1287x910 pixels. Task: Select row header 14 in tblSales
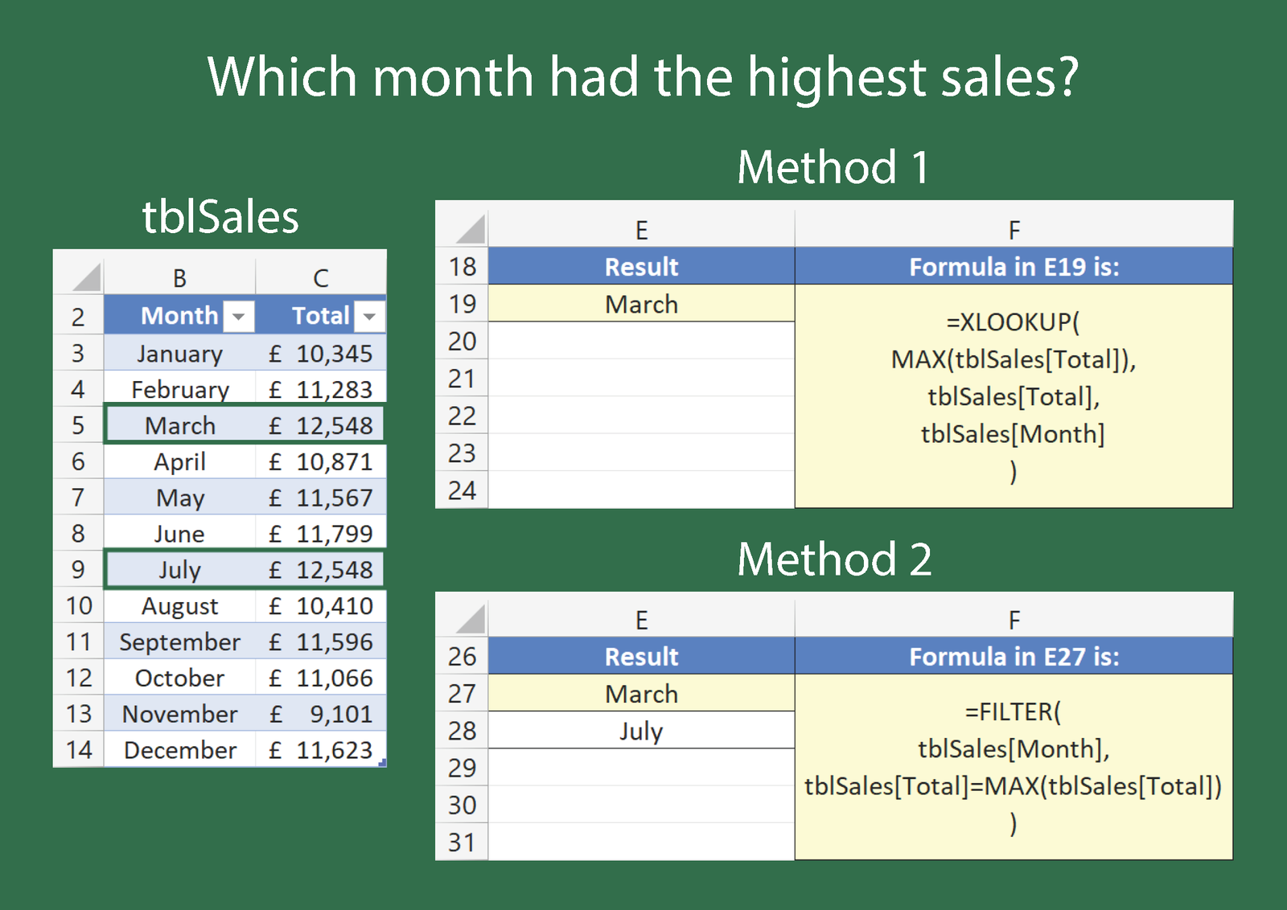point(79,750)
